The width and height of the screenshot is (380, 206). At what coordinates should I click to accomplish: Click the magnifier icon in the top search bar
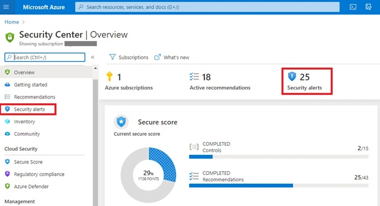[x=81, y=7]
